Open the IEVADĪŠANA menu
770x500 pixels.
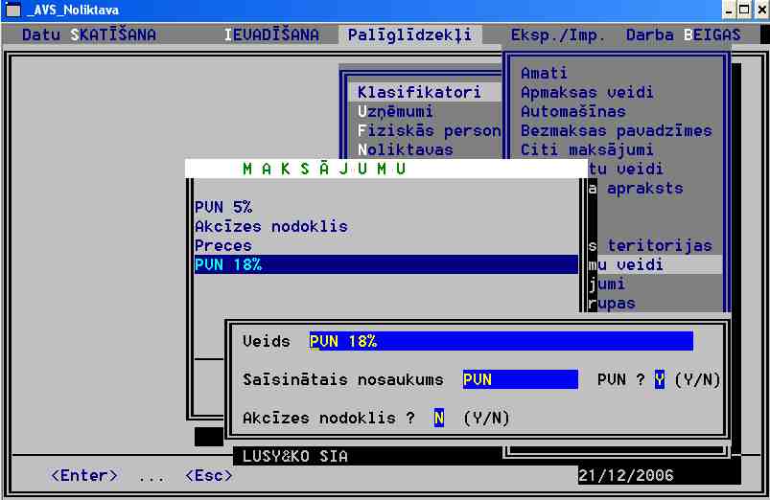271,34
